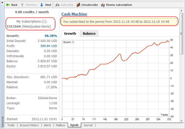This screenshot has width=185, height=129.
Task: Click the blue Next arrow icon
Action: coord(42,5)
